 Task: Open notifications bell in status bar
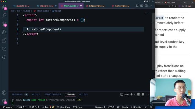[x=151, y=107]
